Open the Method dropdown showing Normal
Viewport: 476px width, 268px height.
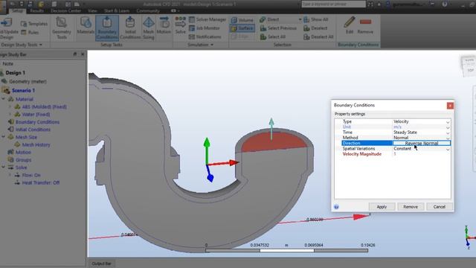pyautogui.click(x=448, y=138)
